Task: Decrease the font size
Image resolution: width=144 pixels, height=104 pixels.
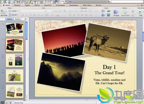Action: [x=60, y=11]
